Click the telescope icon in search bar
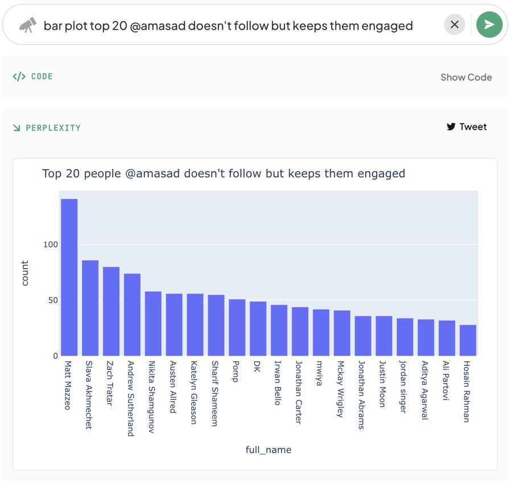The image size is (512, 486). pos(28,25)
